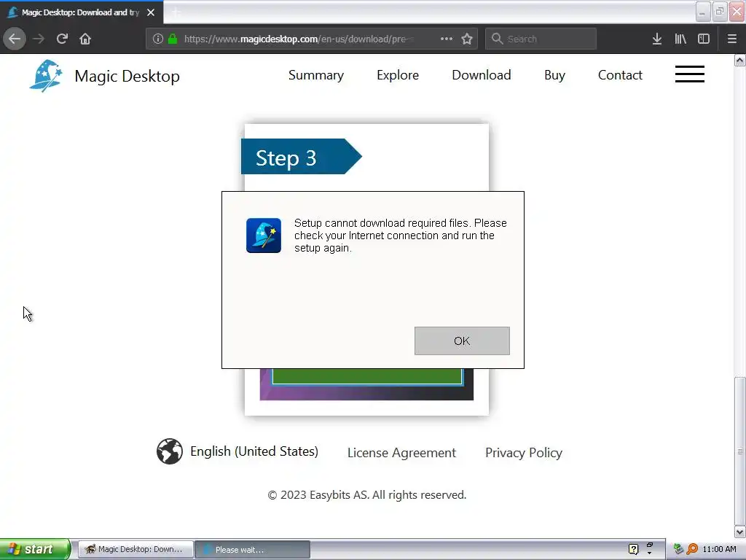Click the Magic Desktop site title
The height and width of the screenshot is (560, 746).
click(127, 76)
